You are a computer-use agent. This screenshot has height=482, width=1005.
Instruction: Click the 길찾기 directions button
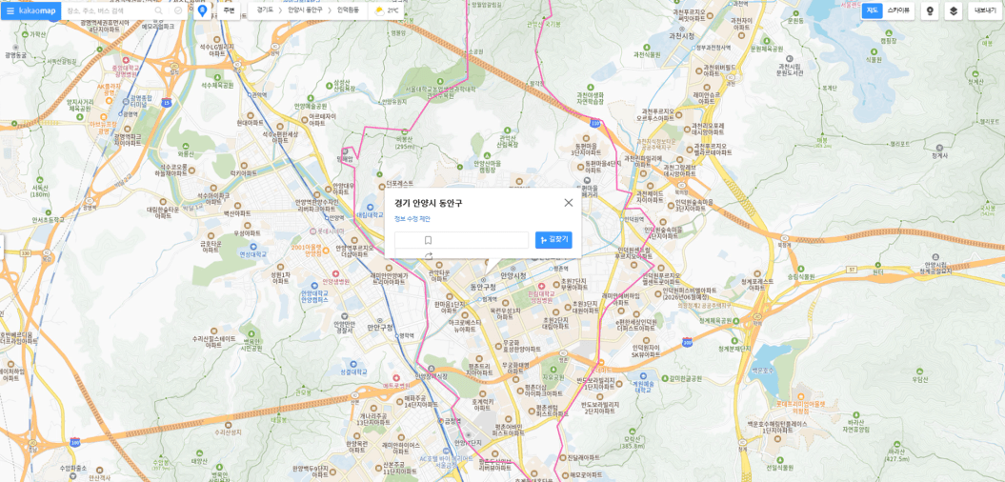click(553, 240)
